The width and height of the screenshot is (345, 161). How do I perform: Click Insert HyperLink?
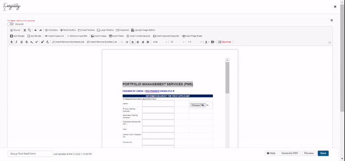(54, 36)
